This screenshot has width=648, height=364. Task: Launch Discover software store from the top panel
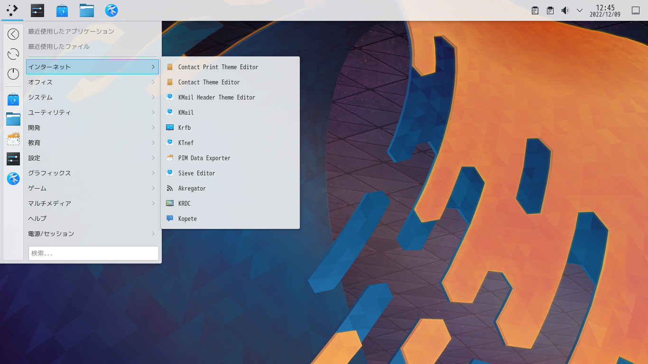pos(62,10)
